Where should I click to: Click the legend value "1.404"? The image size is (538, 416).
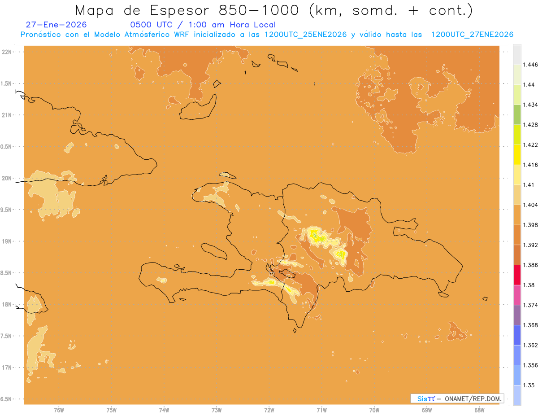[531, 205]
